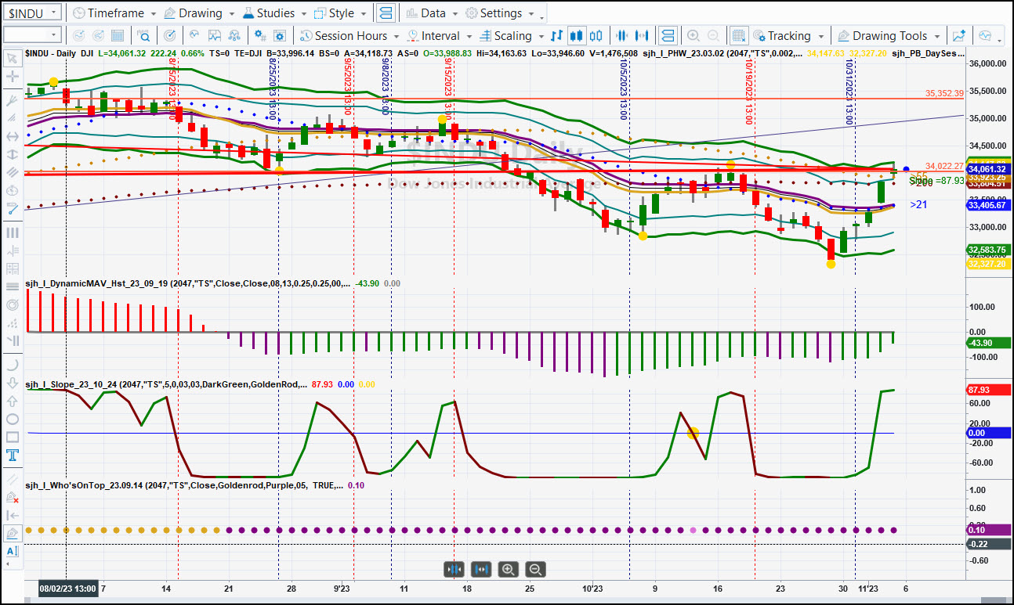Click the bottom zoom in magnifier button
The height and width of the screenshot is (605, 1014).
[x=509, y=570]
